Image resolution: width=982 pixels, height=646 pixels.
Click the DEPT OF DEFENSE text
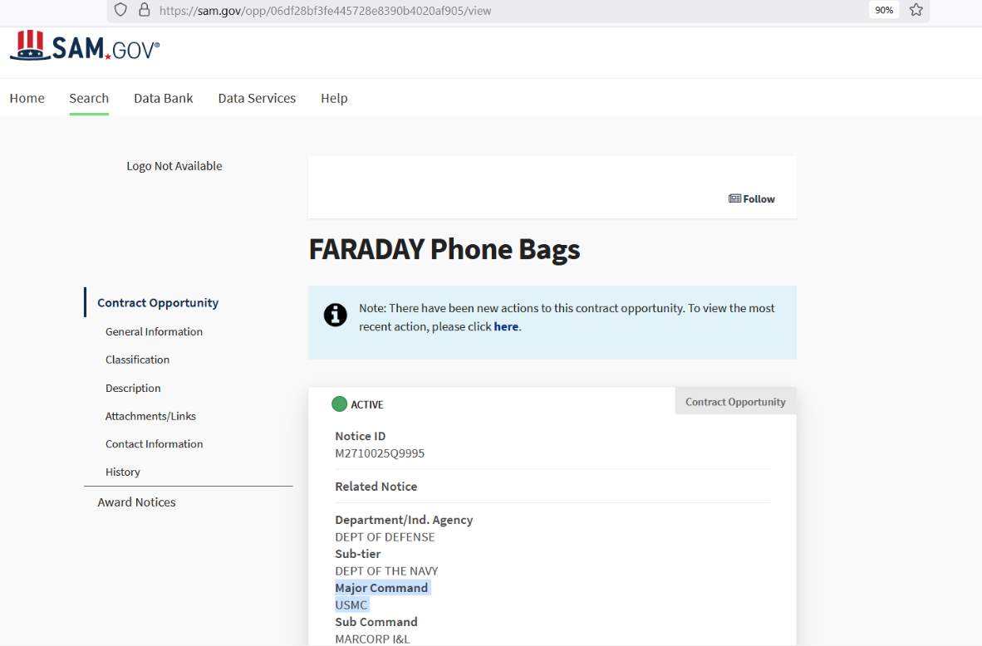click(x=385, y=537)
